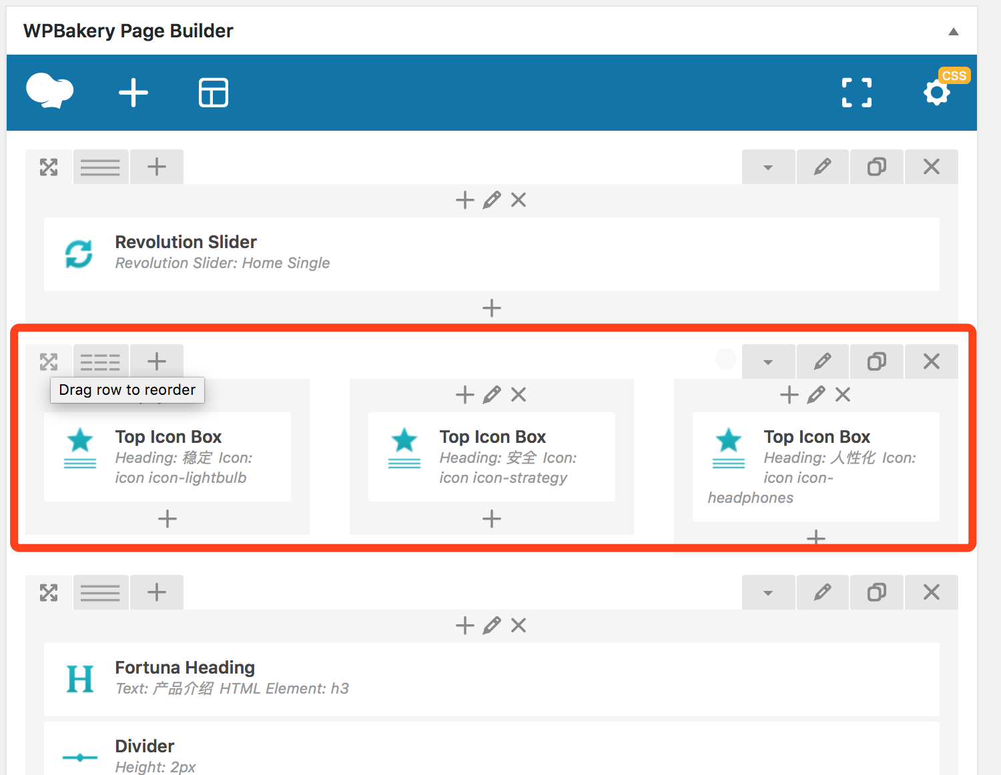Collapse the WPBakery Page Builder panel
Viewport: 1001px width, 775px height.
pos(954,31)
